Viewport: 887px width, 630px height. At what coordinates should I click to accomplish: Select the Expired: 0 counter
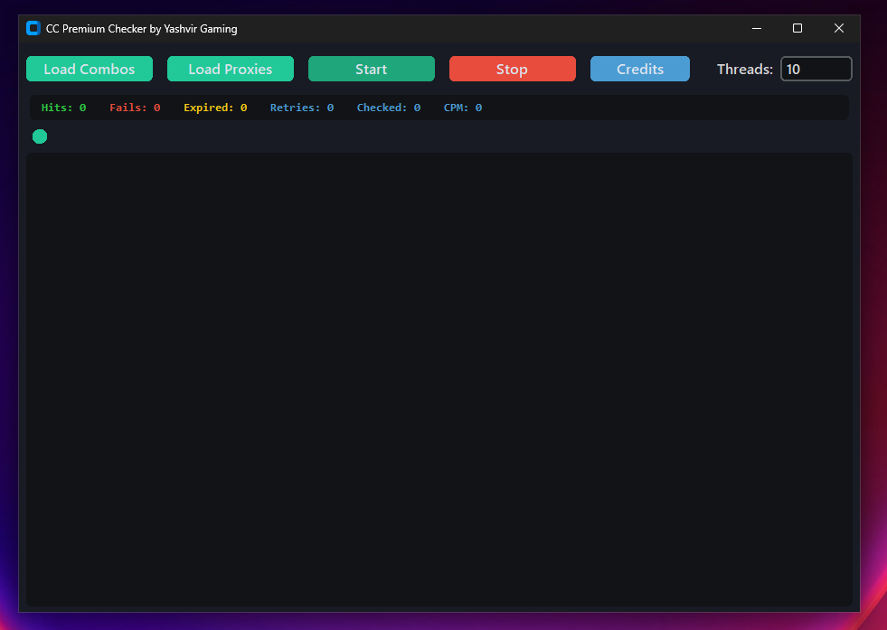click(x=215, y=108)
